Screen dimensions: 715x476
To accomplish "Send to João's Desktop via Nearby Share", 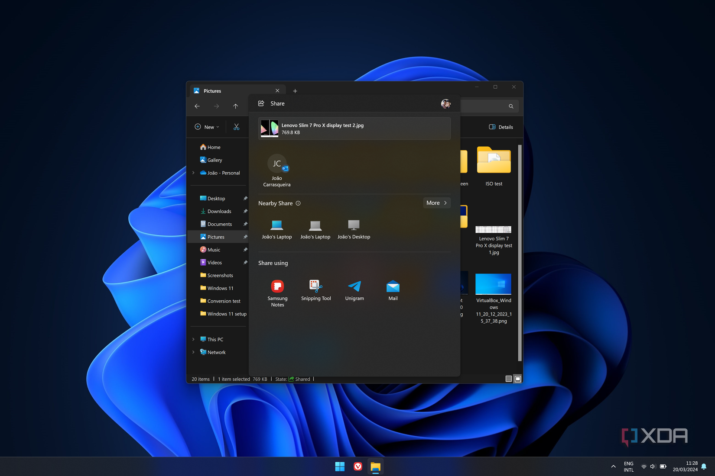I will pyautogui.click(x=354, y=228).
